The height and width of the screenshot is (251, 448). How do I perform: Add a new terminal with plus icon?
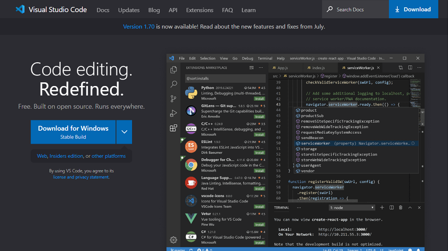382,208
